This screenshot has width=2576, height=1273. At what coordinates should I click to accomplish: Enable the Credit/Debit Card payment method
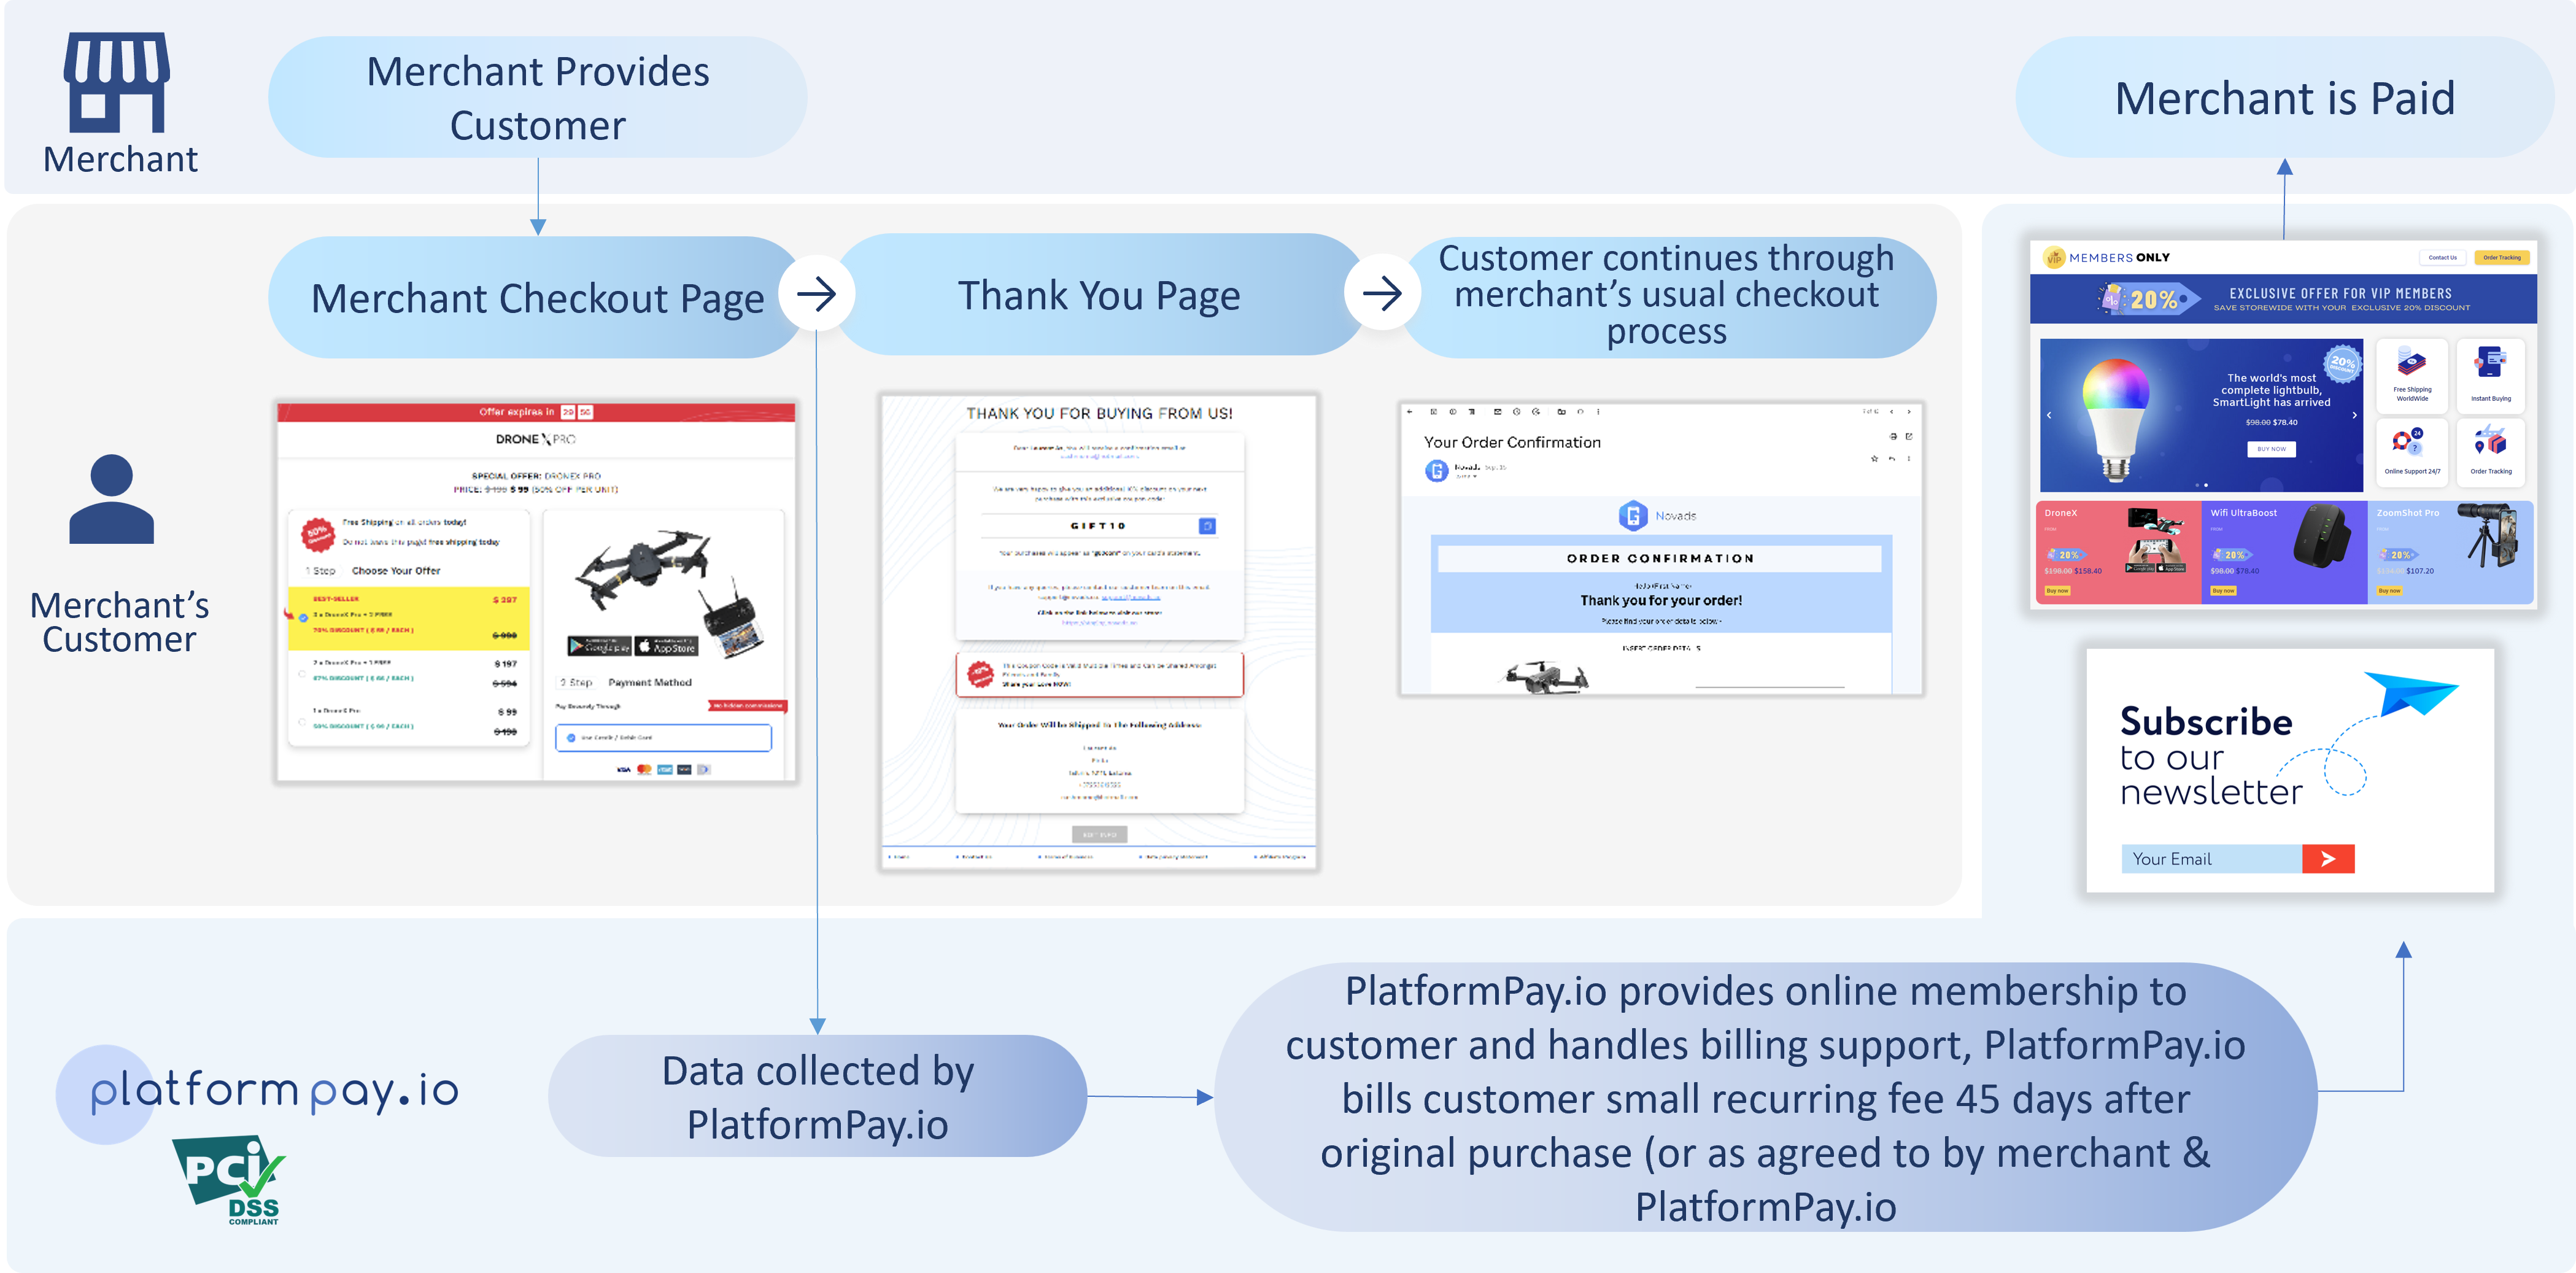[x=571, y=737]
